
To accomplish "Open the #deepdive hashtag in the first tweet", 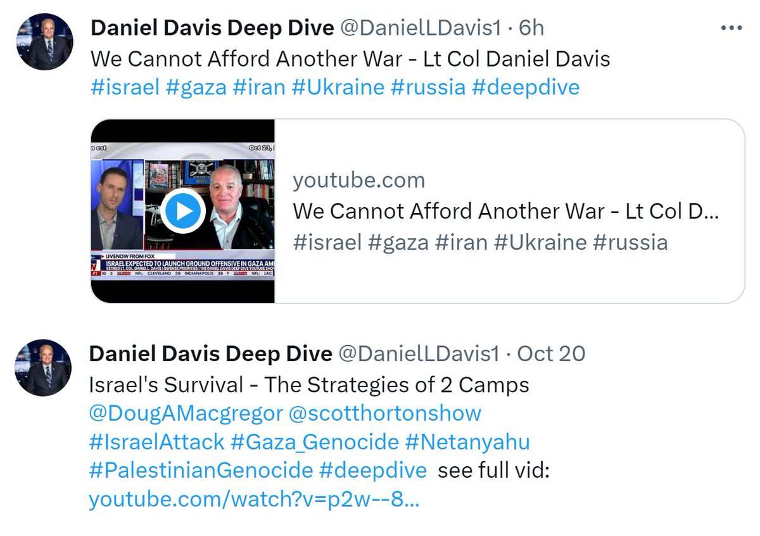I will tap(526, 87).
